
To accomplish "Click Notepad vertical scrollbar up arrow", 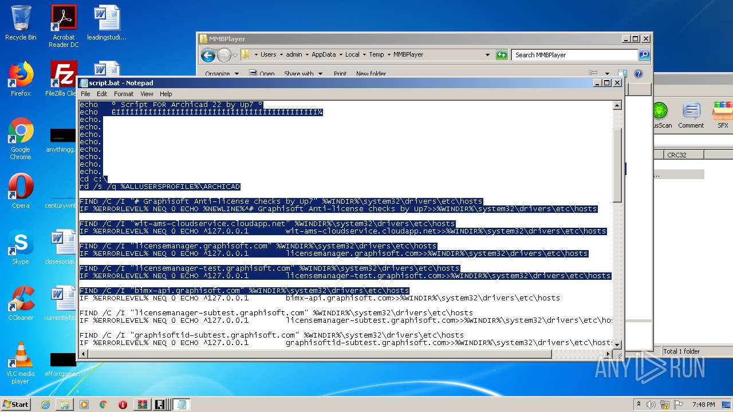I will (x=617, y=106).
